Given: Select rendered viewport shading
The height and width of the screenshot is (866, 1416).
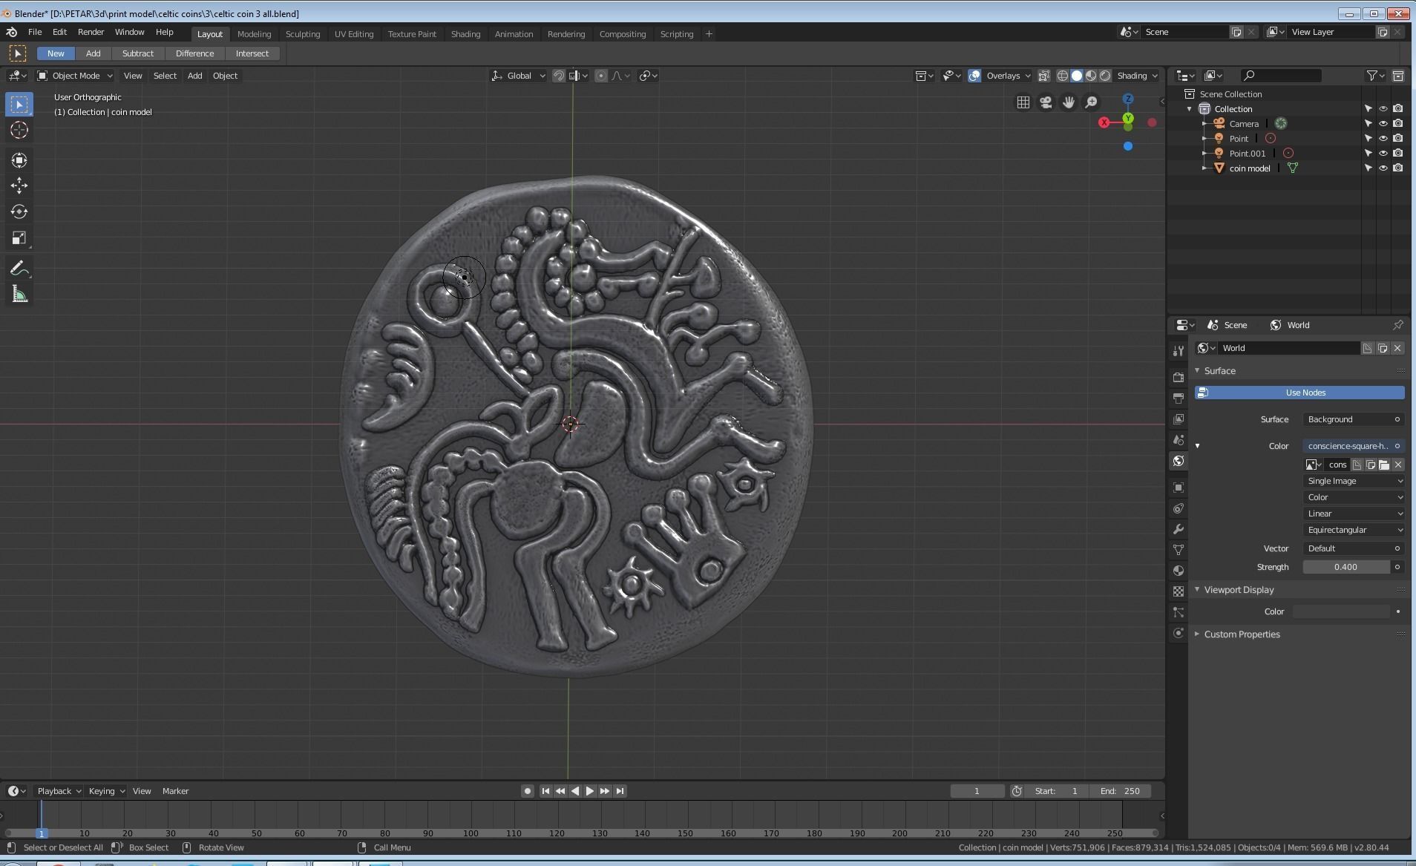Looking at the screenshot, I should click(1105, 76).
